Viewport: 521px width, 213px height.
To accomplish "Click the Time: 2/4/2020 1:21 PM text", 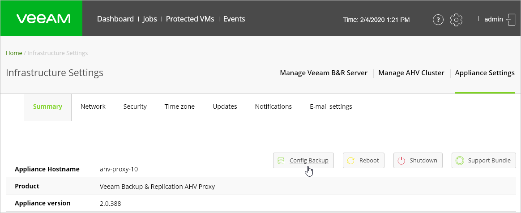I will click(x=376, y=20).
